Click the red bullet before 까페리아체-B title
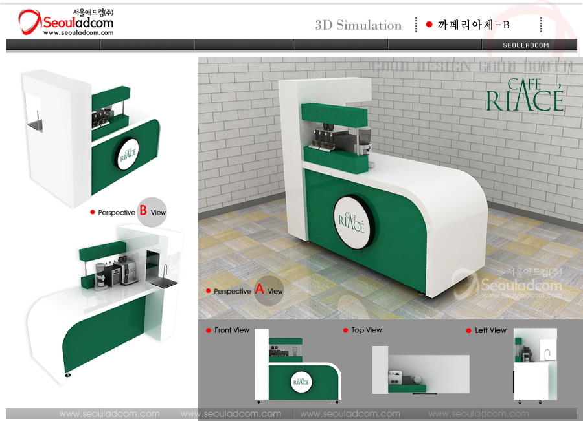 (429, 25)
